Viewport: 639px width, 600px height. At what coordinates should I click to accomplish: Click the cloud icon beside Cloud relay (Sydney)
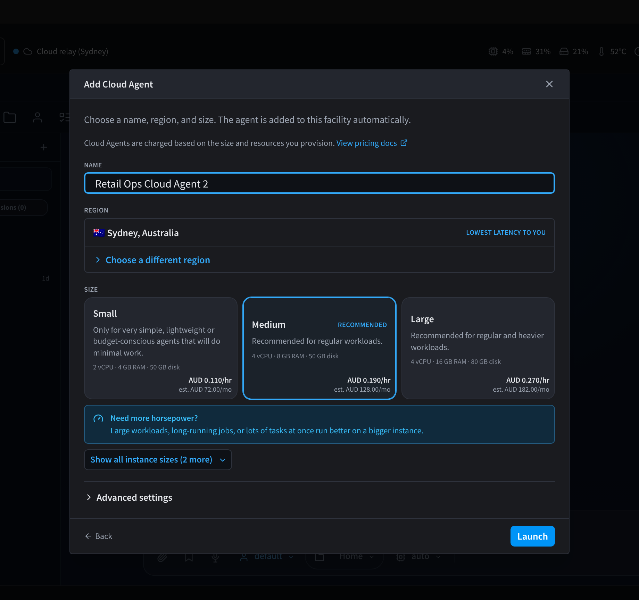coord(28,51)
